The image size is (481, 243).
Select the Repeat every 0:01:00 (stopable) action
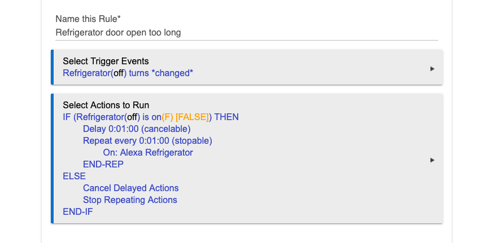(x=147, y=140)
